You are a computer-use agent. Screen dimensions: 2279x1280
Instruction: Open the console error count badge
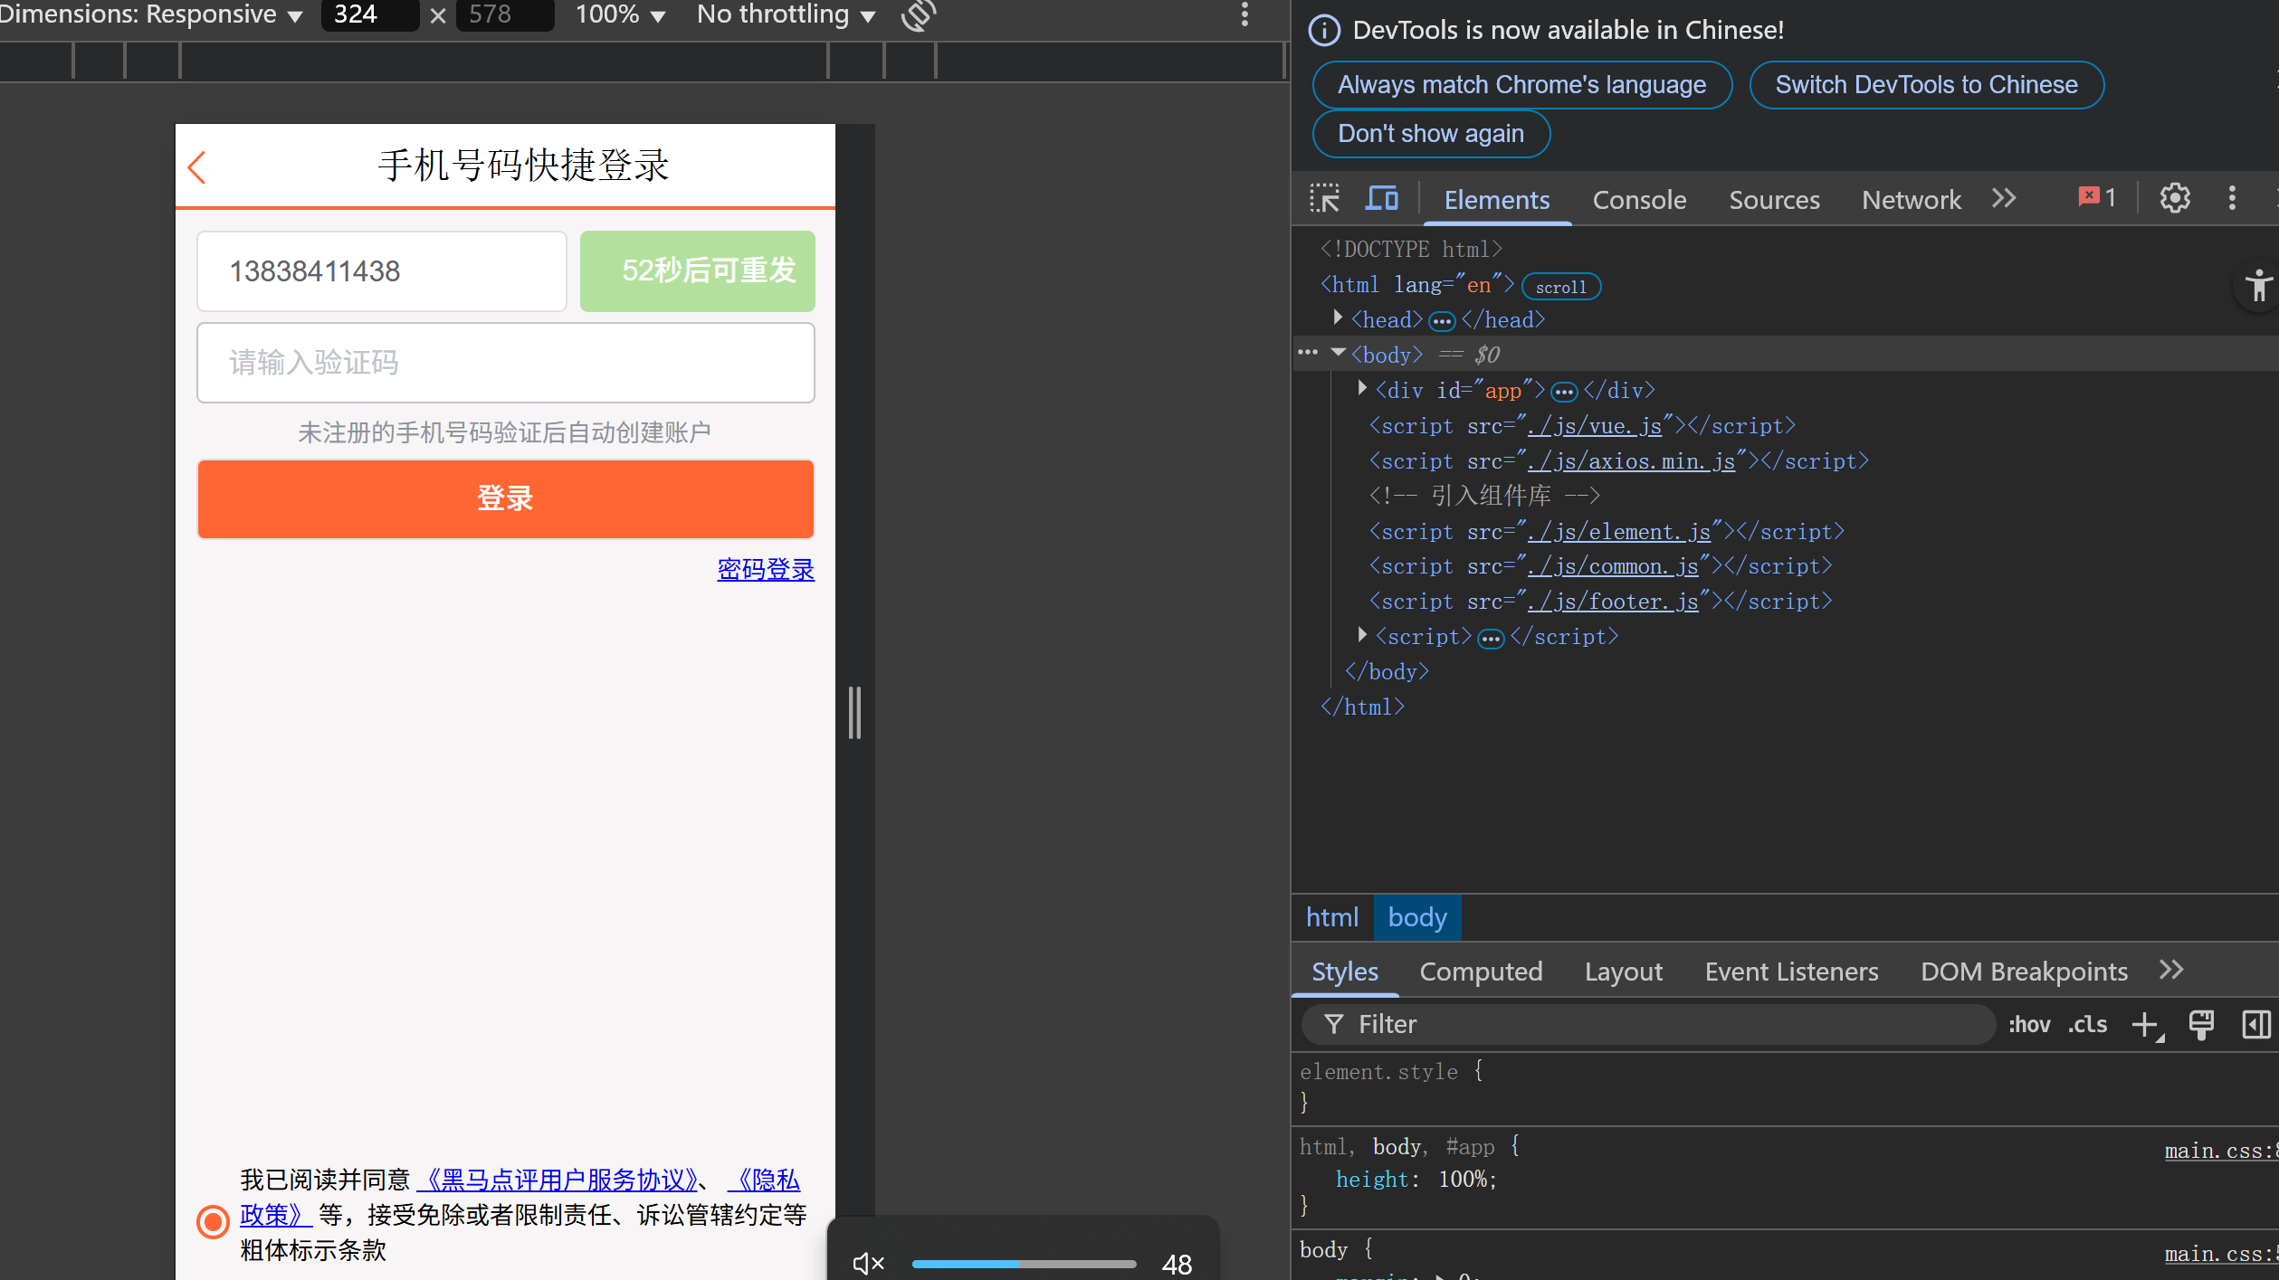pyautogui.click(x=2097, y=198)
